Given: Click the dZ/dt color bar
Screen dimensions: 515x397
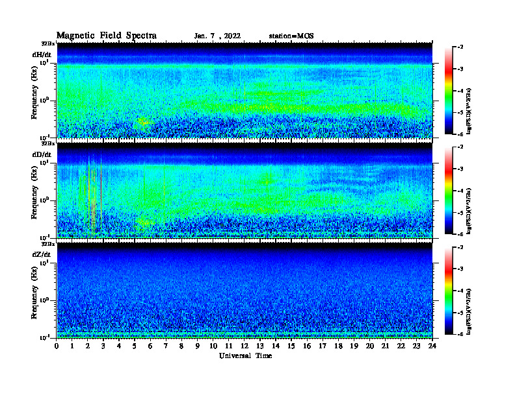Looking at the screenshot, I should pyautogui.click(x=449, y=291).
